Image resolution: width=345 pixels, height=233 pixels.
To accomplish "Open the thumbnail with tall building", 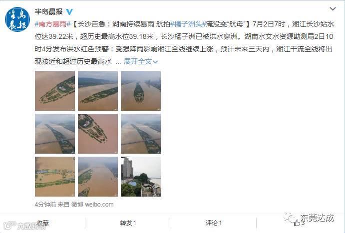I will coord(141,177).
